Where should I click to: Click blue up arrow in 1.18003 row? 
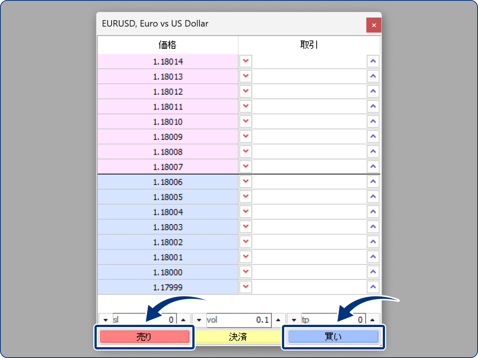point(373,227)
